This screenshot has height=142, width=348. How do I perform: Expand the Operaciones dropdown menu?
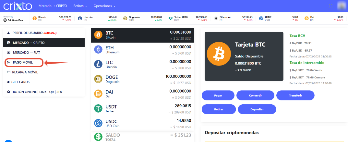click(x=104, y=6)
